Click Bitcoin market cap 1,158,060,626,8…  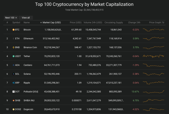(53, 30)
